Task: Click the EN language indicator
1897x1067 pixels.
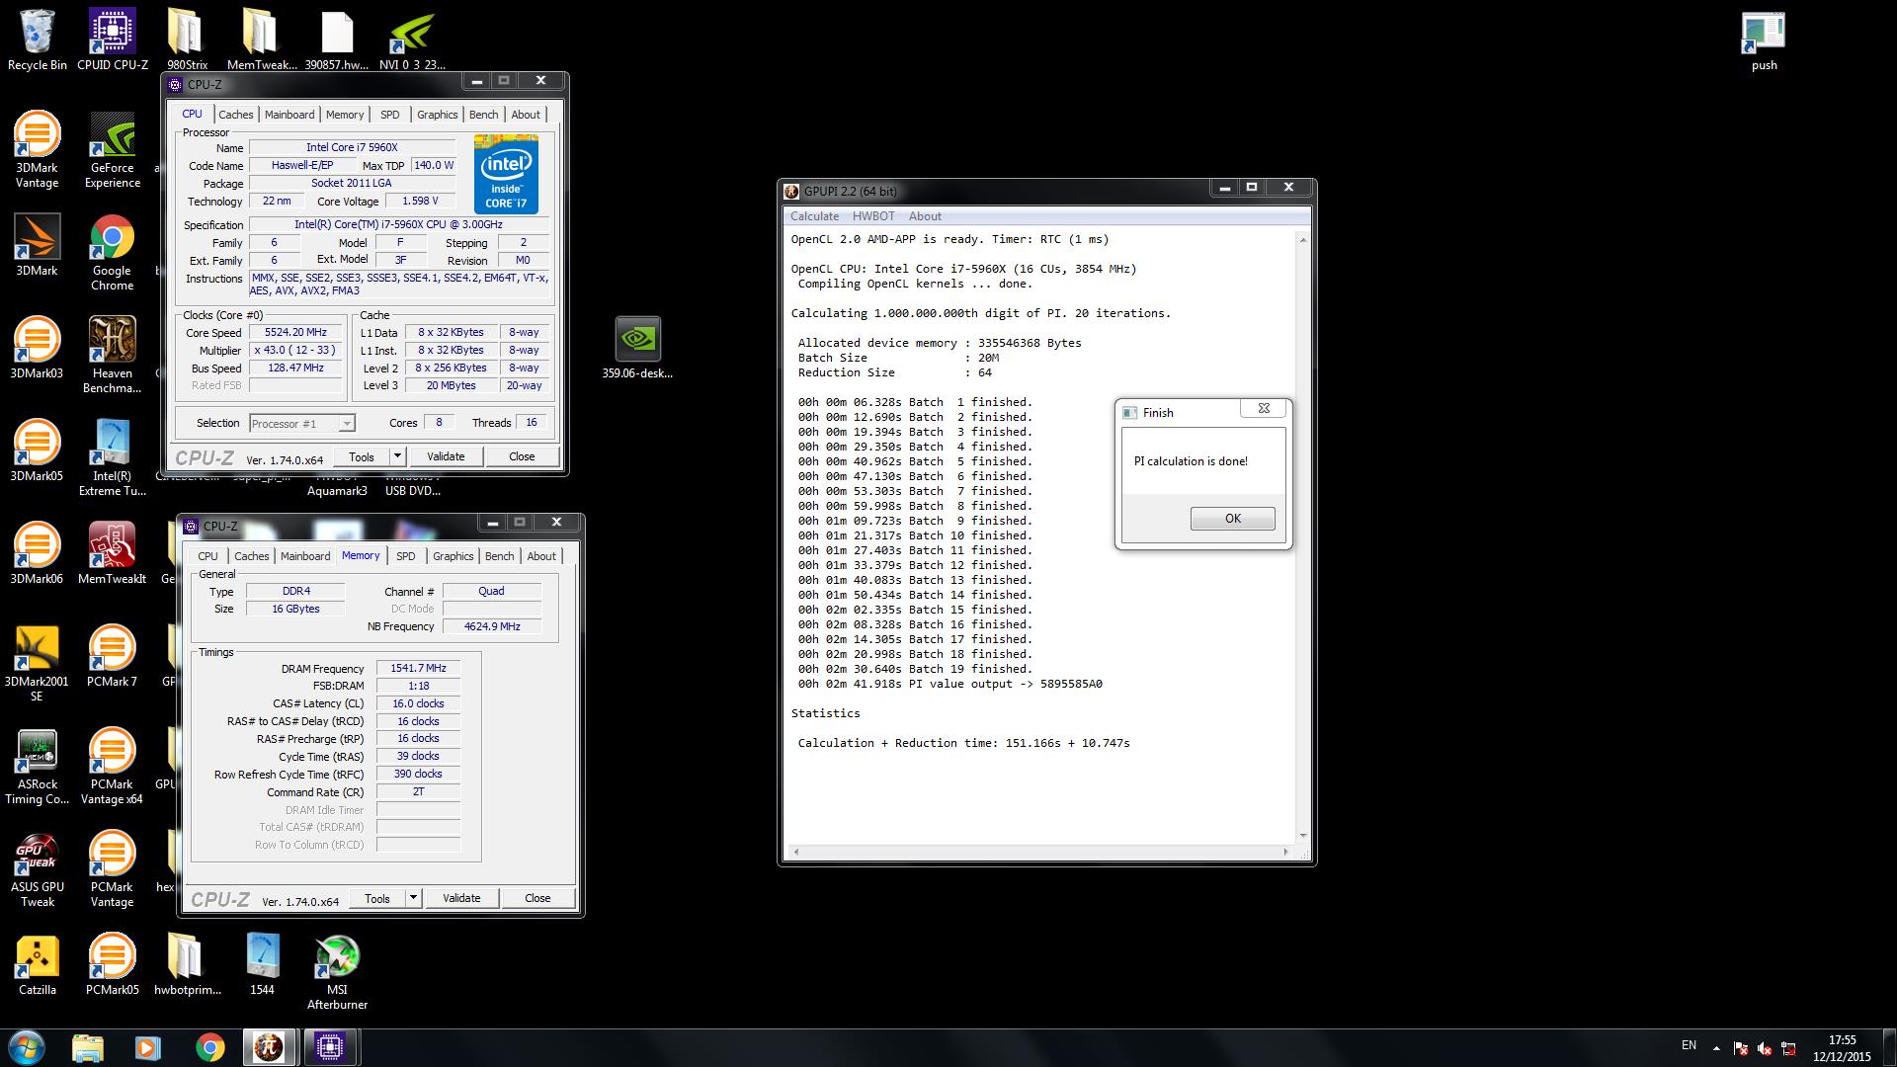Action: coord(1689,1045)
